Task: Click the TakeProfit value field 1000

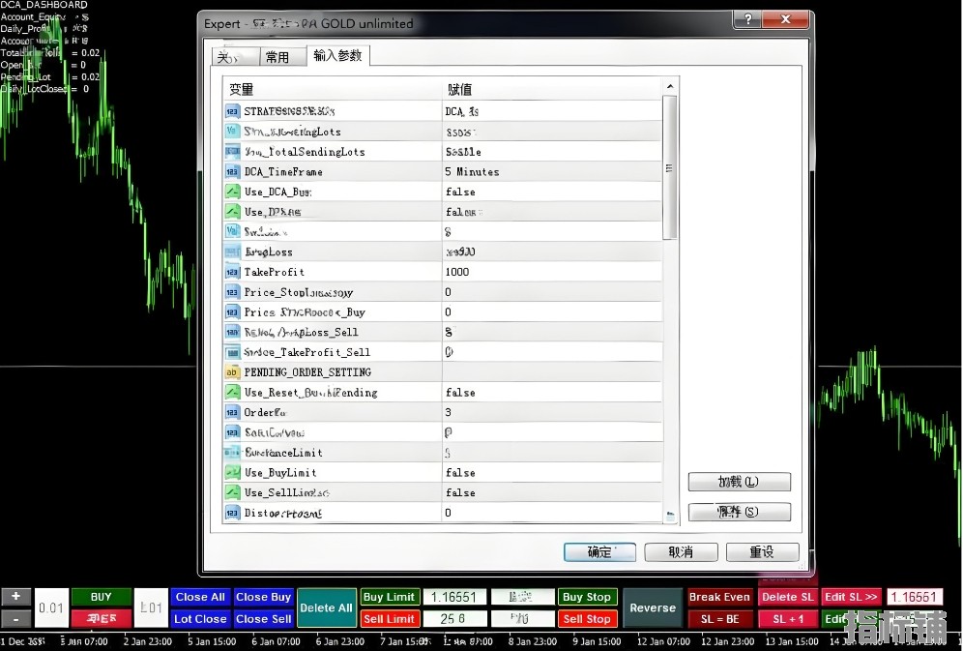Action: pos(457,272)
